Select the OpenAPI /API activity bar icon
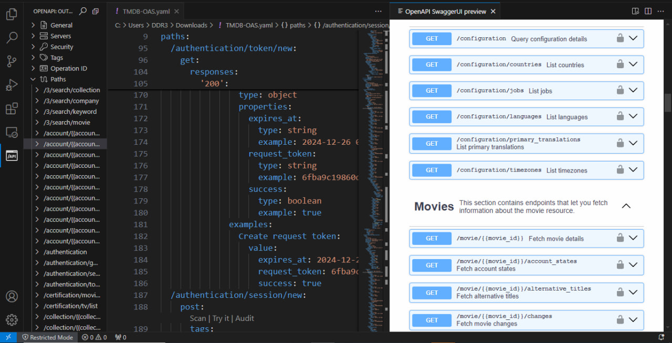The height and width of the screenshot is (343, 672). point(12,156)
